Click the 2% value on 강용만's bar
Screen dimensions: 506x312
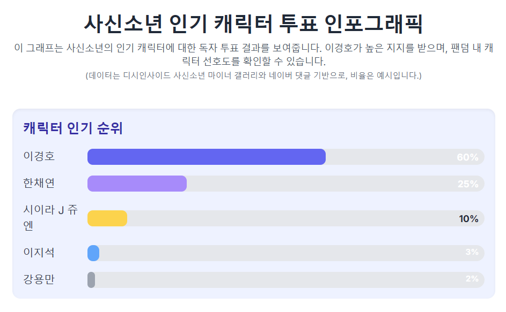coord(472,279)
